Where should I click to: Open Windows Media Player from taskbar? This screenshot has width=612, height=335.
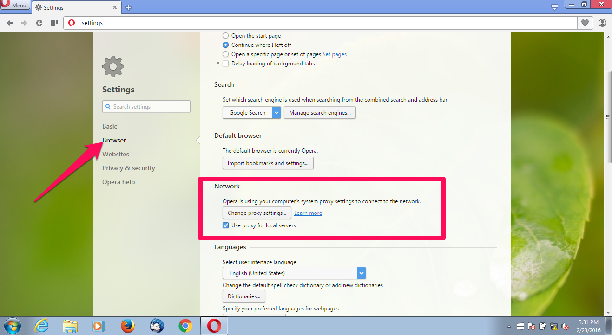pos(99,326)
